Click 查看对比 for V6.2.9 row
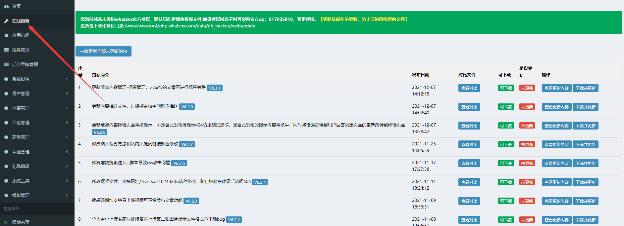 [469, 126]
